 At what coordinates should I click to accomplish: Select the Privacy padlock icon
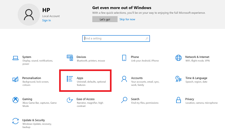[x=178, y=100]
